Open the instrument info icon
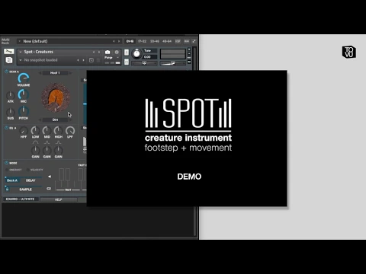The image size is (366, 274). (x=117, y=53)
